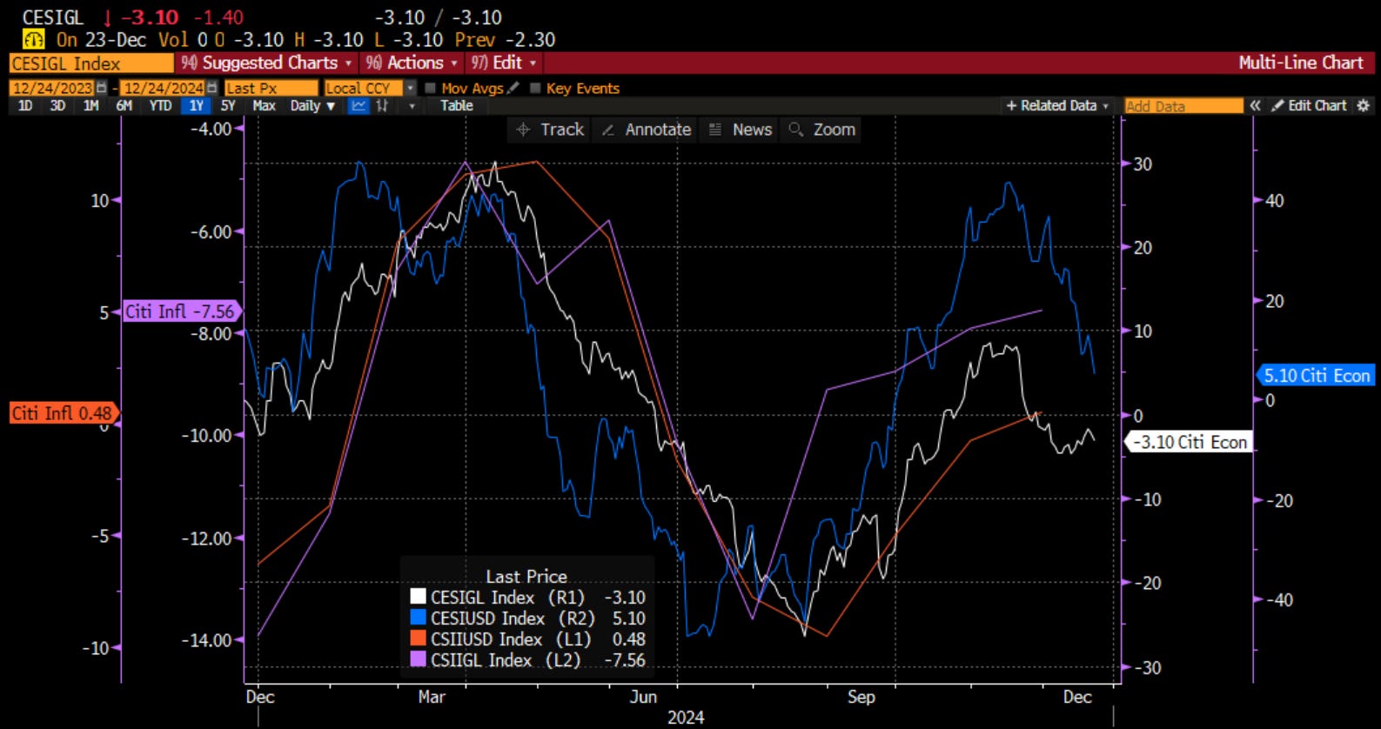This screenshot has height=729, width=1381.
Task: Click blue CESIUSD Index legend swatch
Action: (x=418, y=618)
